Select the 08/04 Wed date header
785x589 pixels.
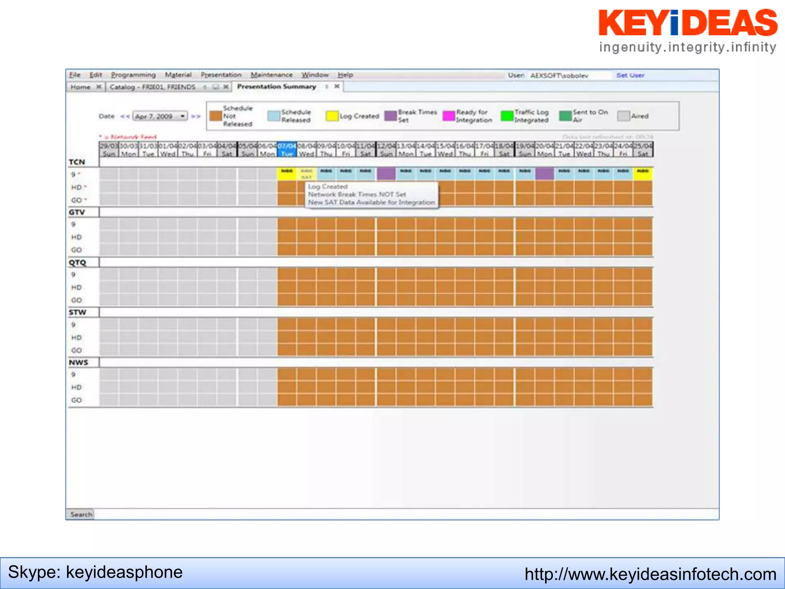pos(307,150)
